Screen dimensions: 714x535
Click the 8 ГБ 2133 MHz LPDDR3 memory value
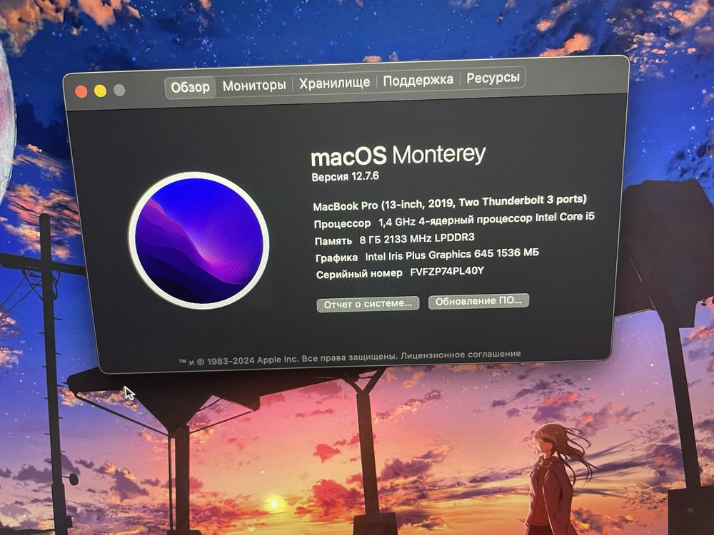pos(417,239)
